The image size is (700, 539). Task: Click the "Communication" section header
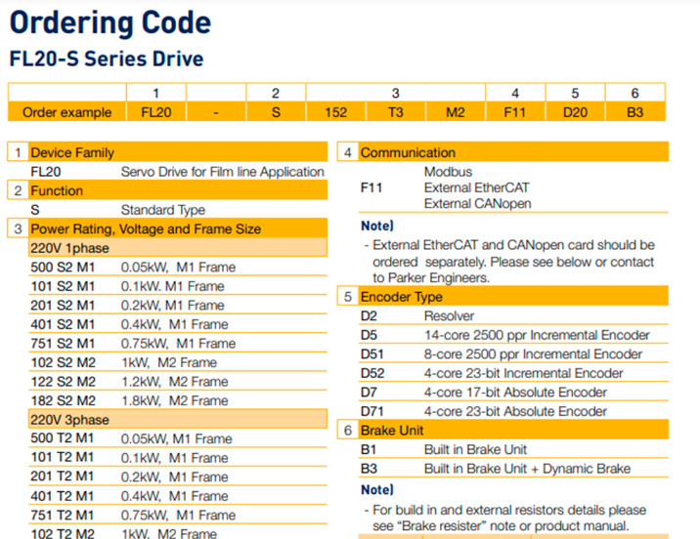(x=408, y=152)
